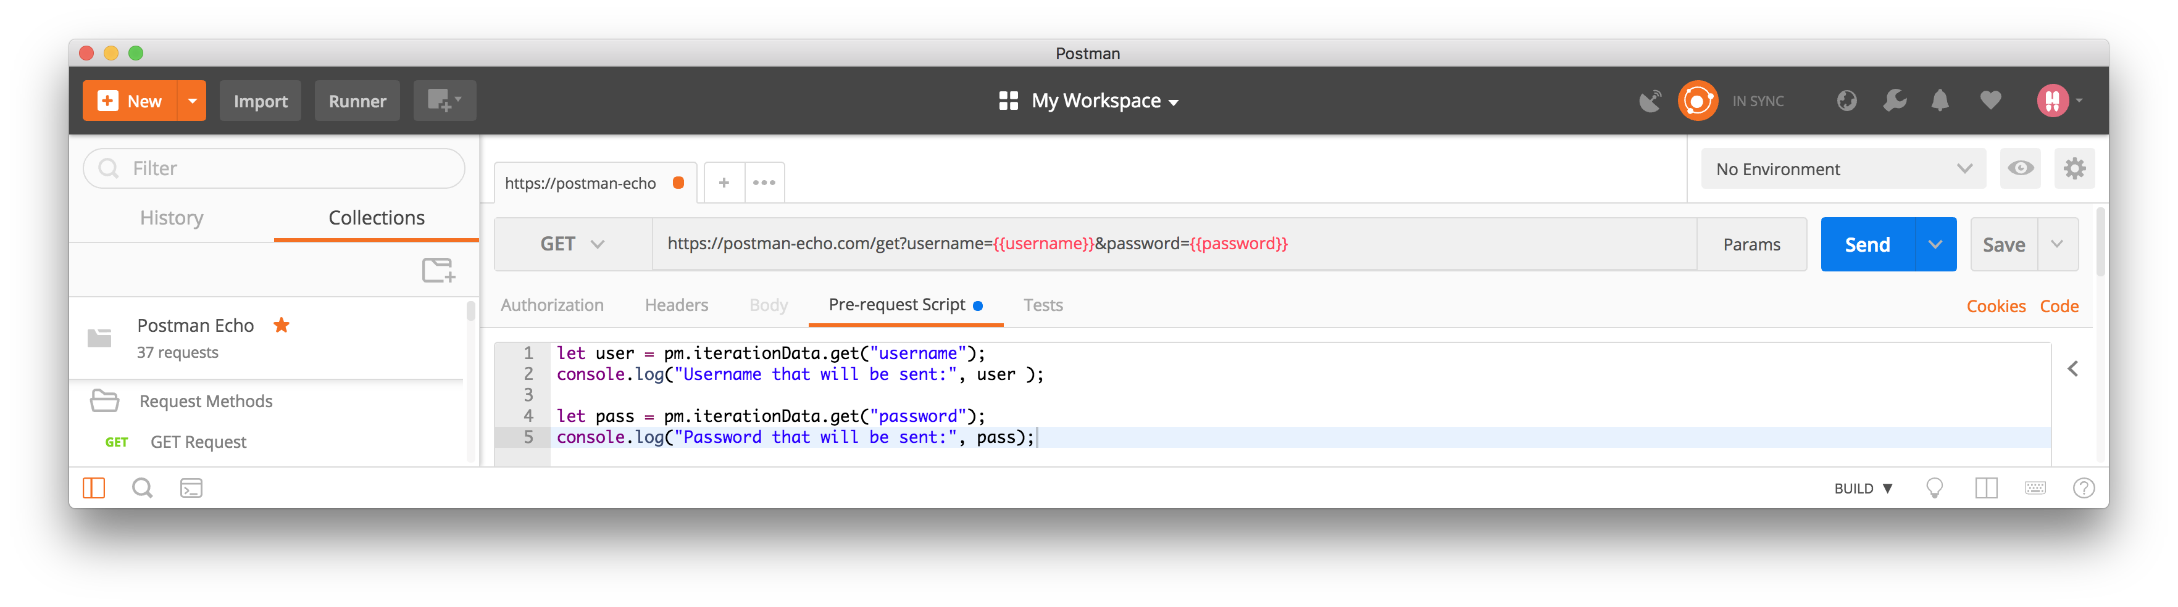Toggle sidebar visibility icon in status bar
Image resolution: width=2178 pixels, height=607 pixels.
pos(94,488)
